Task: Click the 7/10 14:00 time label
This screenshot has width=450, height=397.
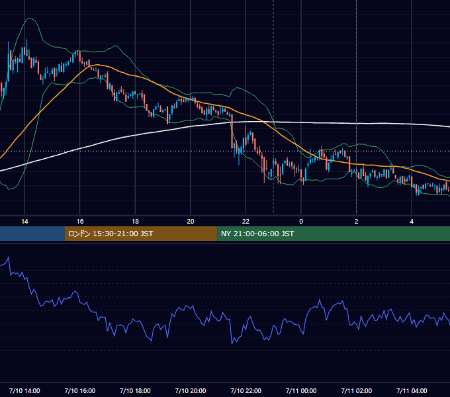Action: 24,390
